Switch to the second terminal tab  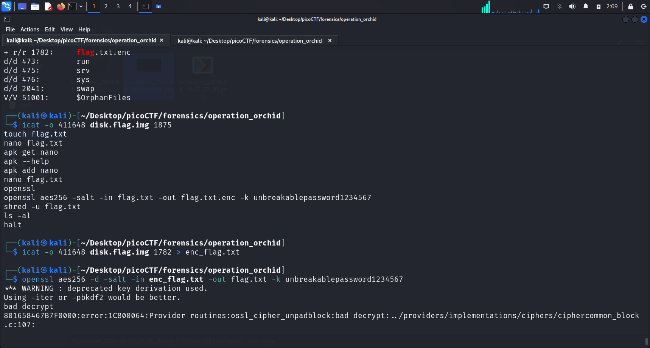250,41
